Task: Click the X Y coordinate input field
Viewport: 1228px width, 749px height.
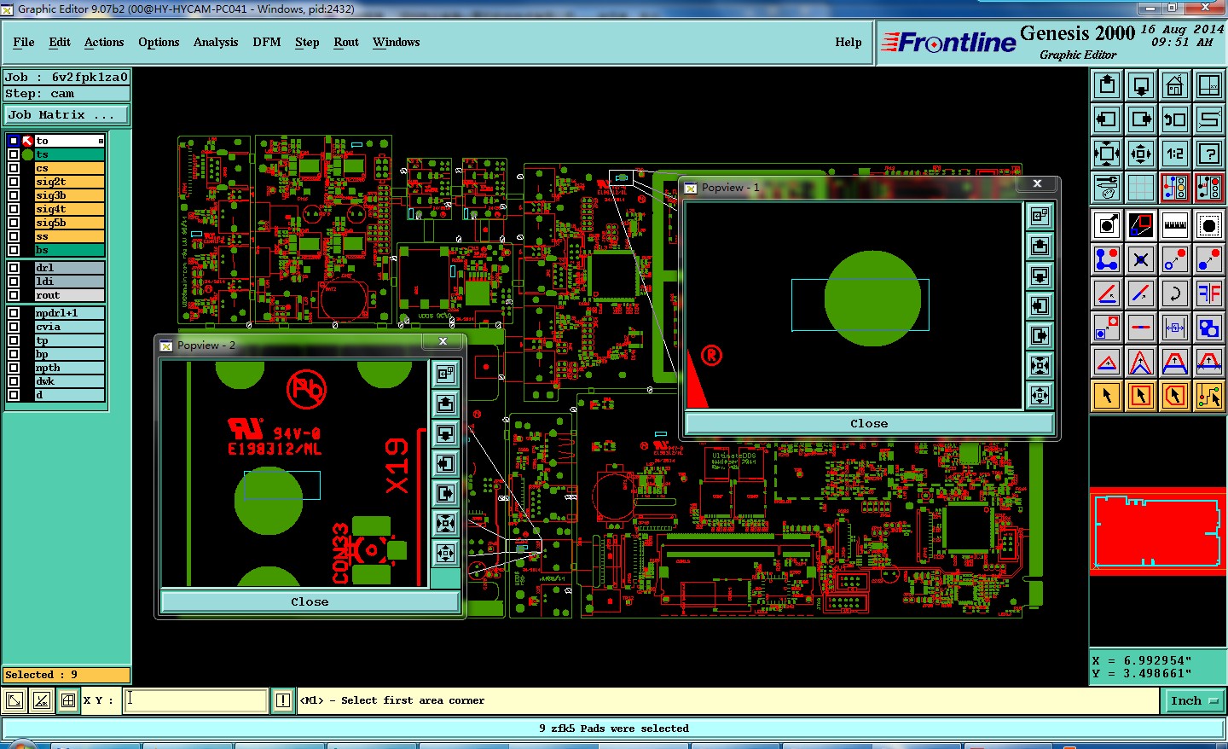Action: point(195,700)
